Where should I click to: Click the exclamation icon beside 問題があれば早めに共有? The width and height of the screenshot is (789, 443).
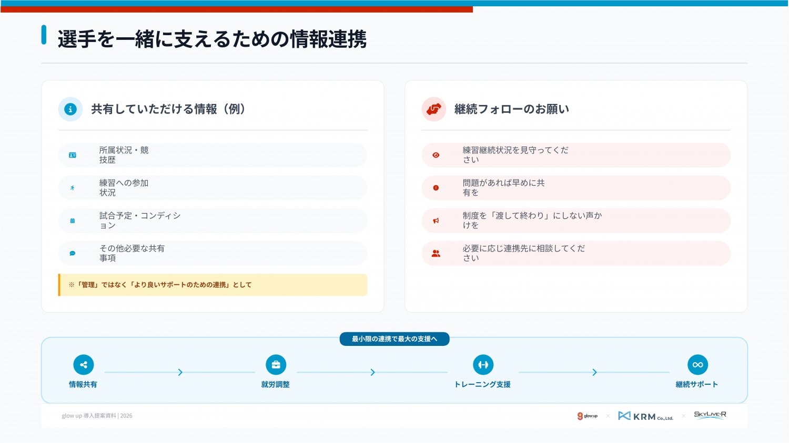click(x=436, y=188)
